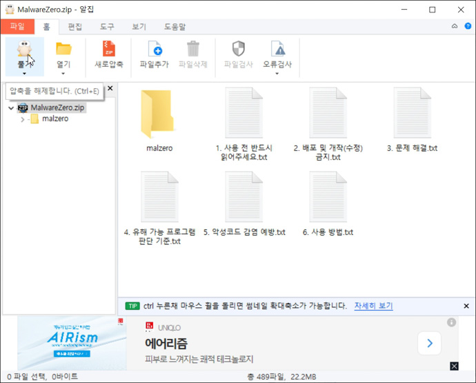Select file 3. 문제 해결.txt
The width and height of the screenshot is (476, 383).
[413, 120]
